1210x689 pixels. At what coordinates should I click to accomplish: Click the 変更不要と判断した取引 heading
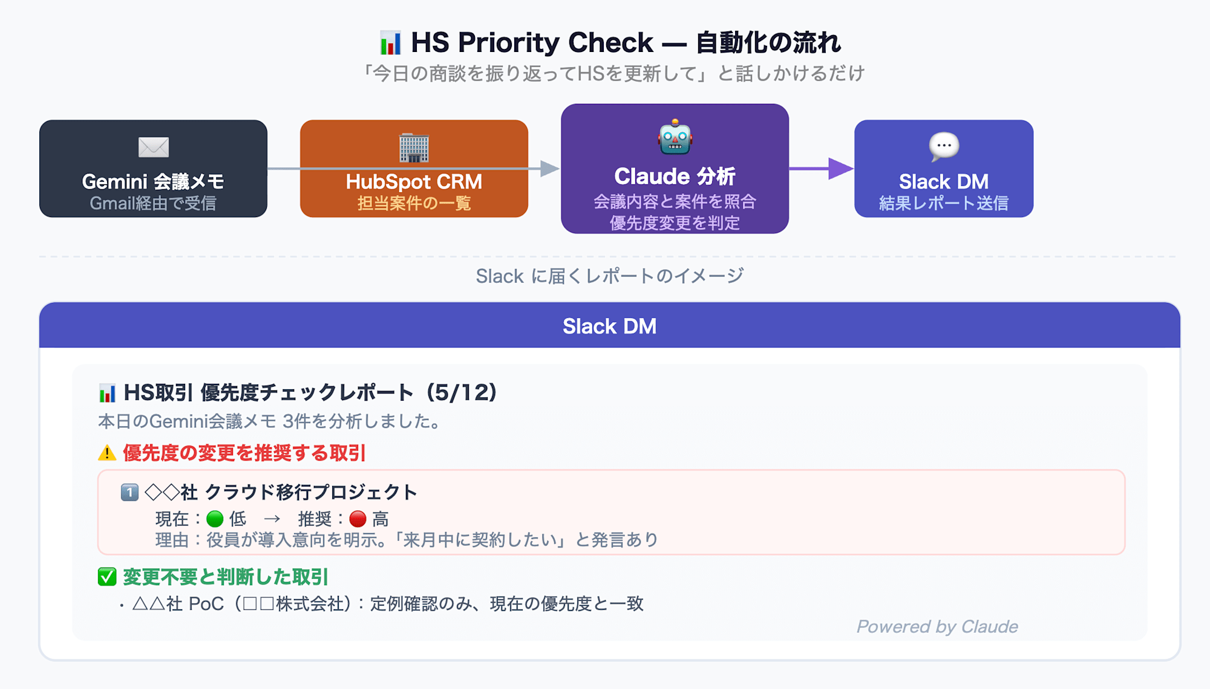(x=225, y=577)
